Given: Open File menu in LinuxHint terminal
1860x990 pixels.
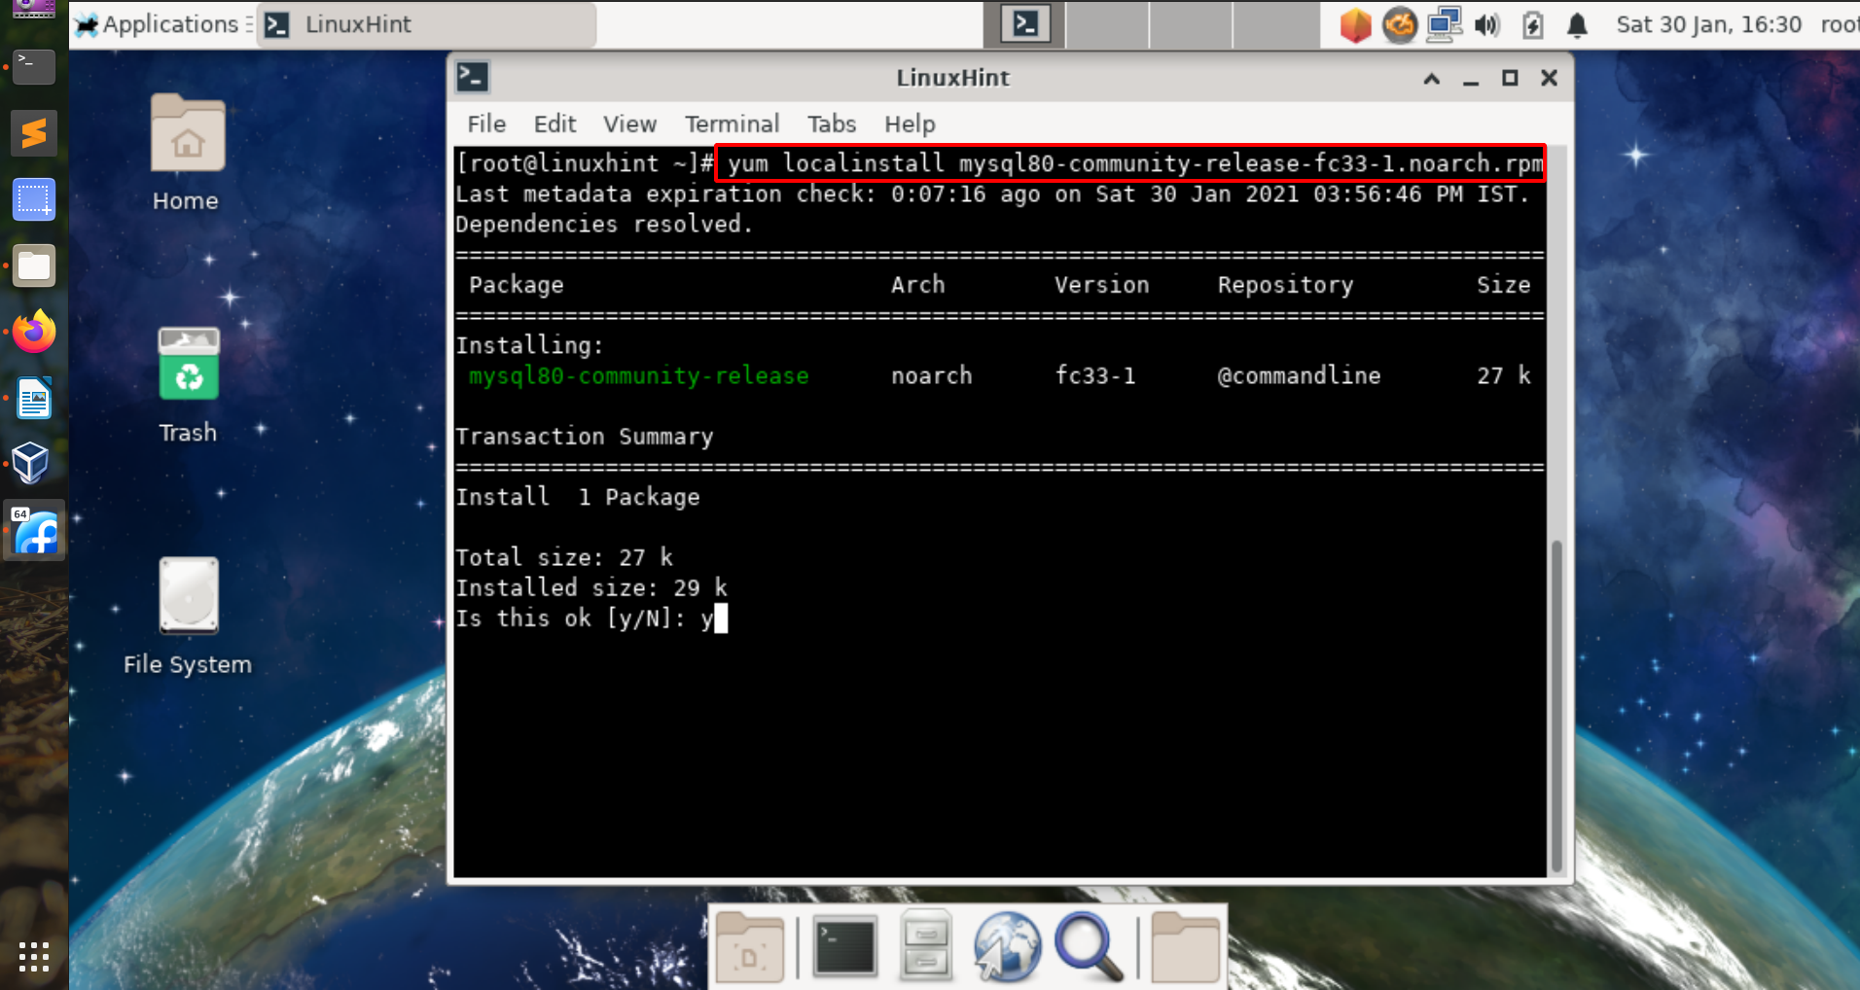Looking at the screenshot, I should click(486, 124).
